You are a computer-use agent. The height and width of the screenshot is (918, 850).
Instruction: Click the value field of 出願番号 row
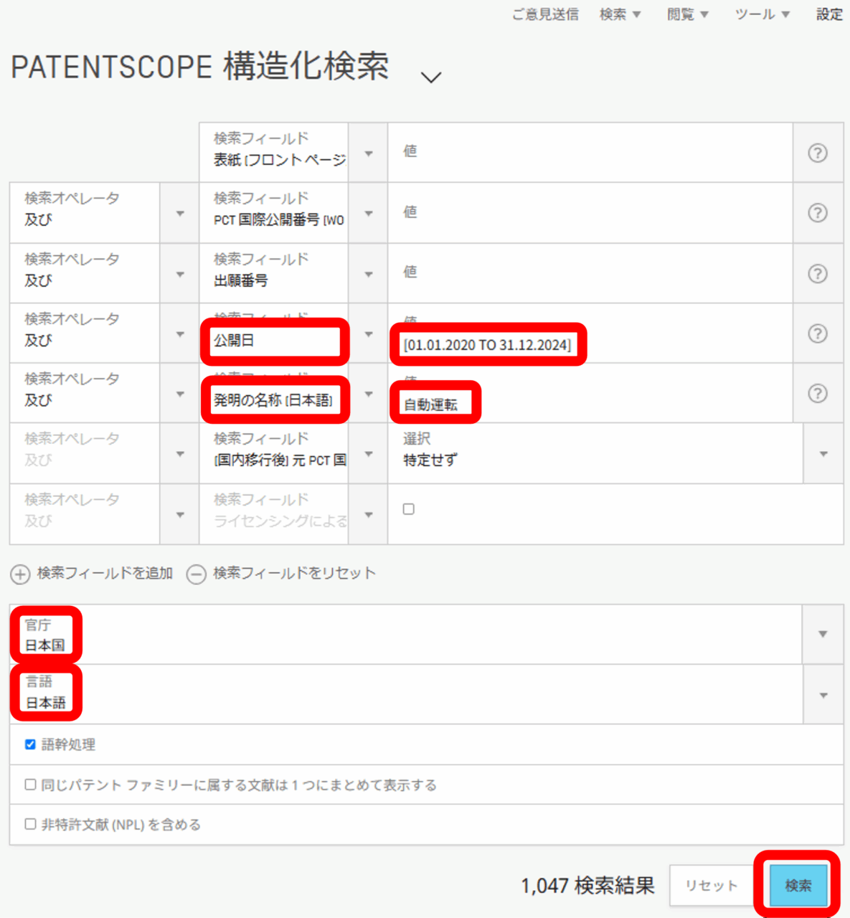point(590,273)
